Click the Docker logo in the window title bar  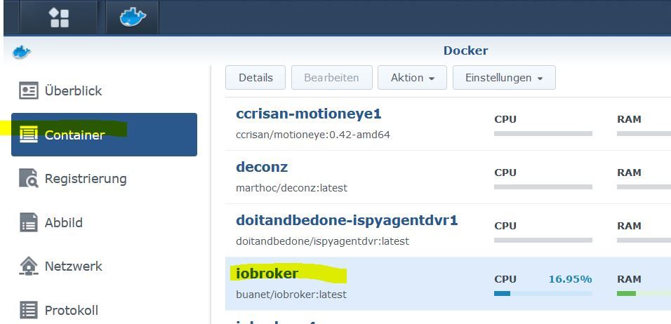click(x=21, y=52)
